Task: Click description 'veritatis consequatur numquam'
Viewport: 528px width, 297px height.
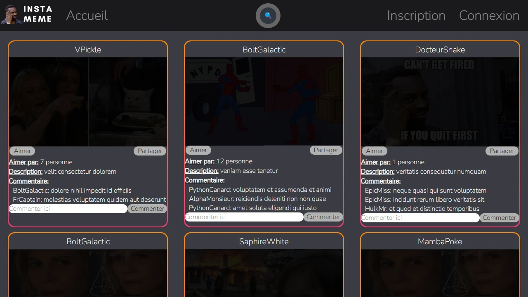Action: pos(441,172)
